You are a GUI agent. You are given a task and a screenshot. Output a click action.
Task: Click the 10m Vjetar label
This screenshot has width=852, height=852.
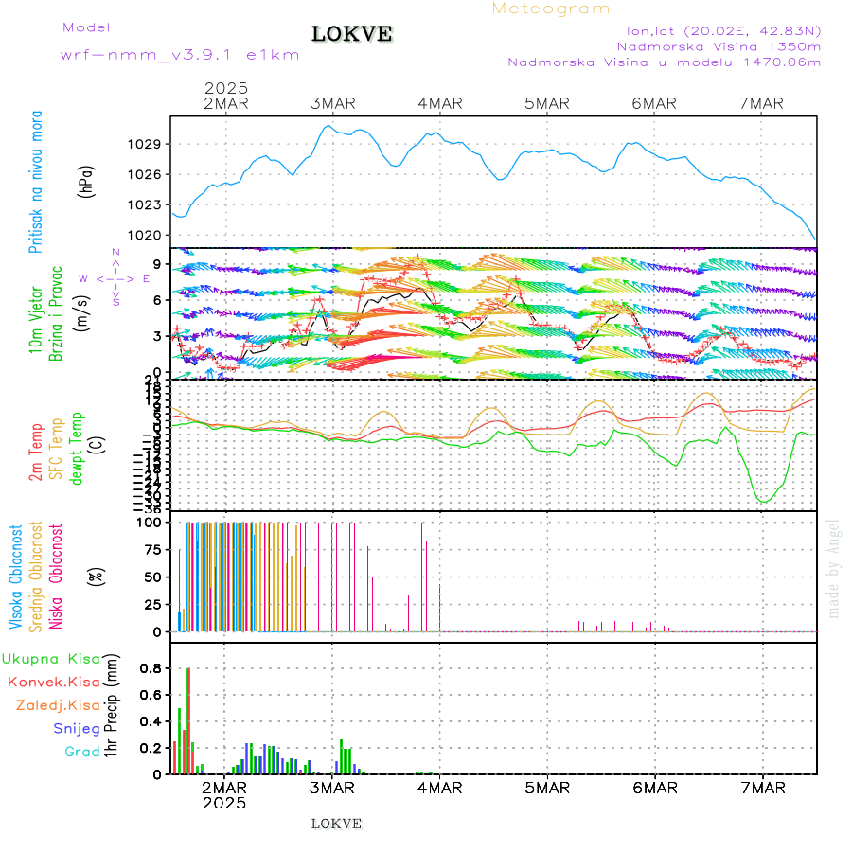[x=36, y=321]
